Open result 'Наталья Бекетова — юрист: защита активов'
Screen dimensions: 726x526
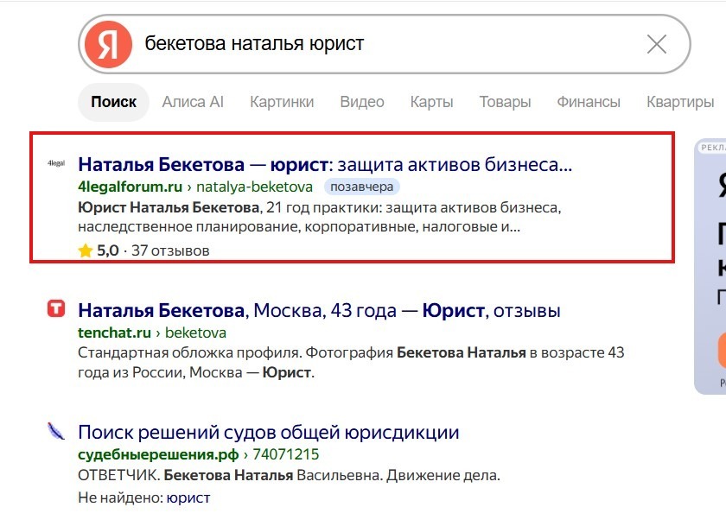click(325, 164)
